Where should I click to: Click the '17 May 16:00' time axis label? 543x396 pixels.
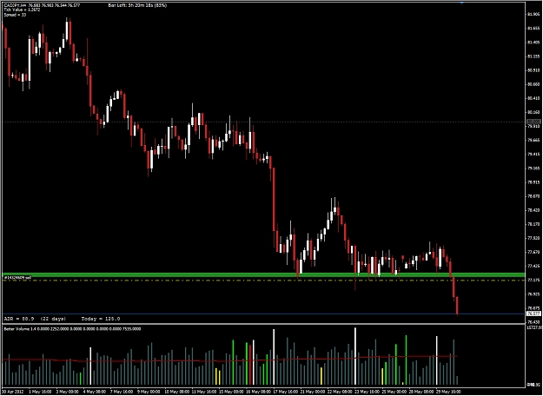click(x=285, y=392)
